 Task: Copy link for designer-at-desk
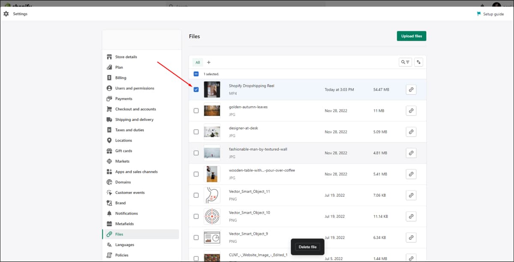(411, 132)
